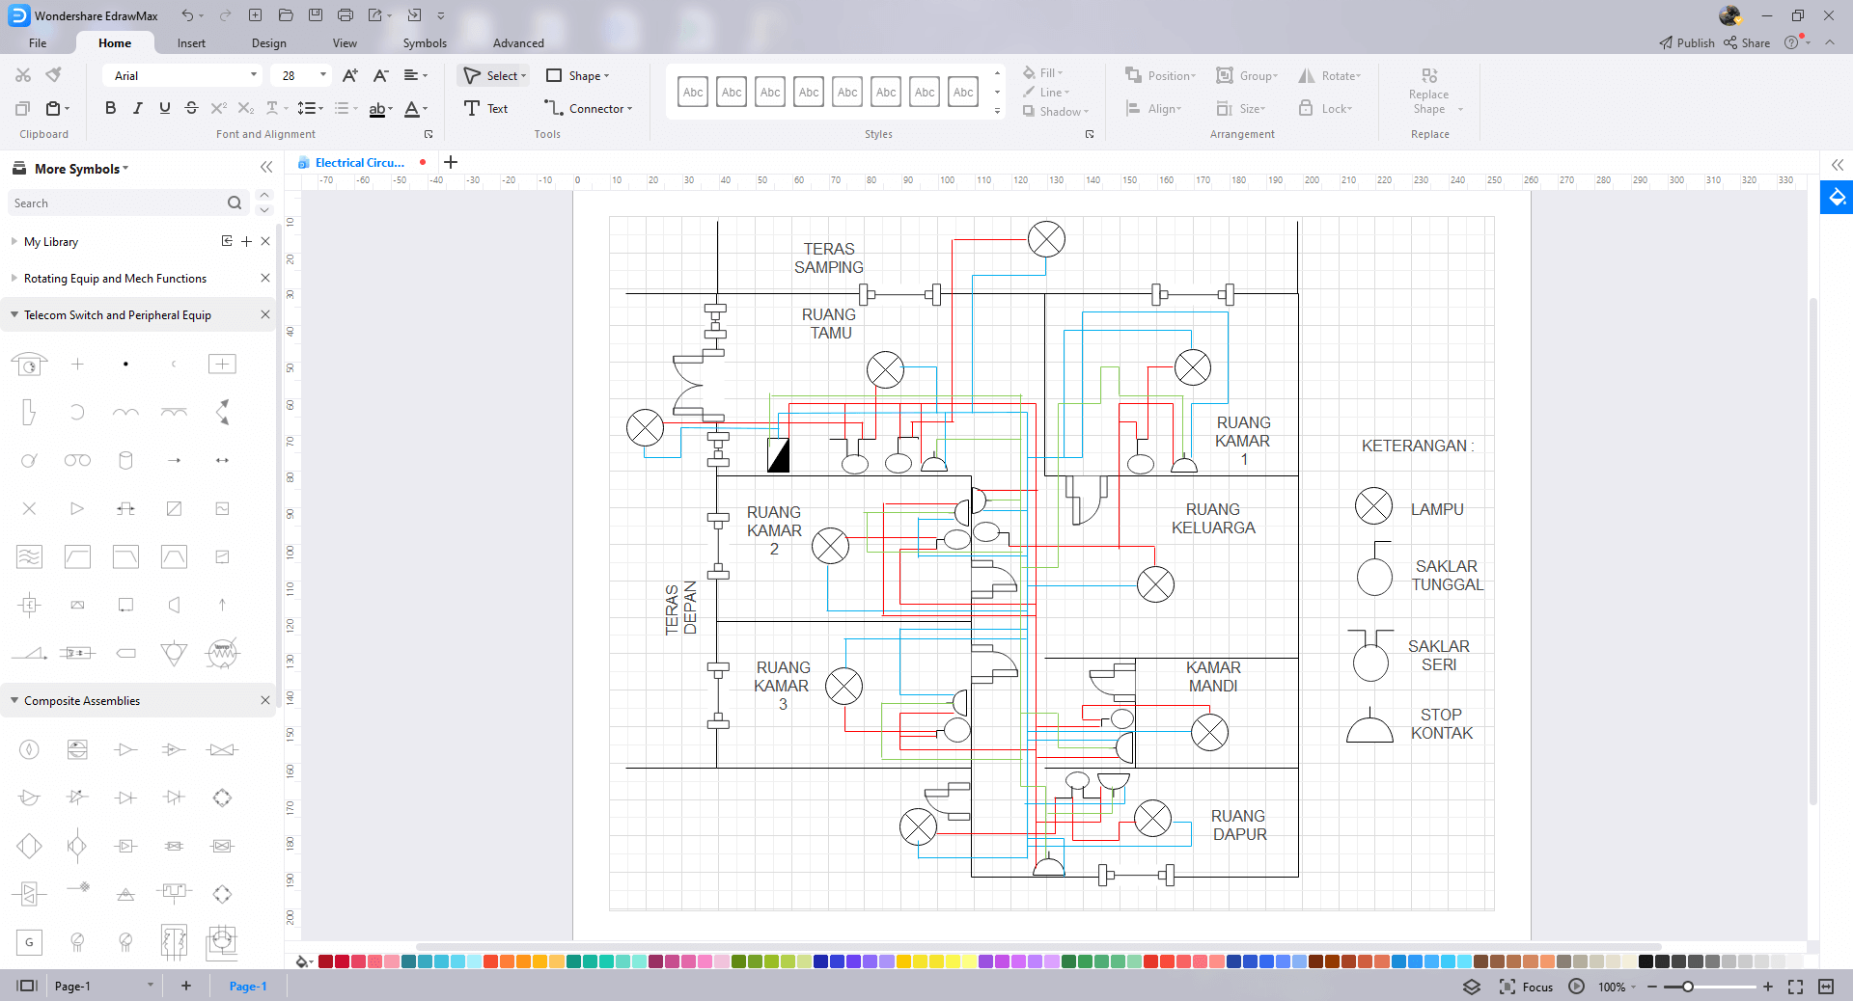The image size is (1853, 1001).
Task: Open the font size dropdown
Action: [323, 75]
